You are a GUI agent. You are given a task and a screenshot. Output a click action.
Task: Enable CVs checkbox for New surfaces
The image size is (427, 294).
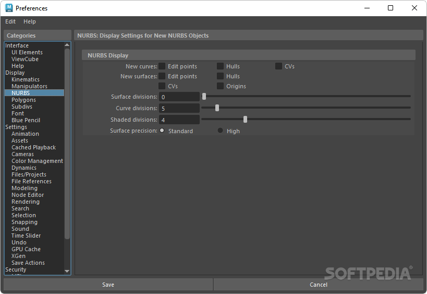tap(162, 86)
